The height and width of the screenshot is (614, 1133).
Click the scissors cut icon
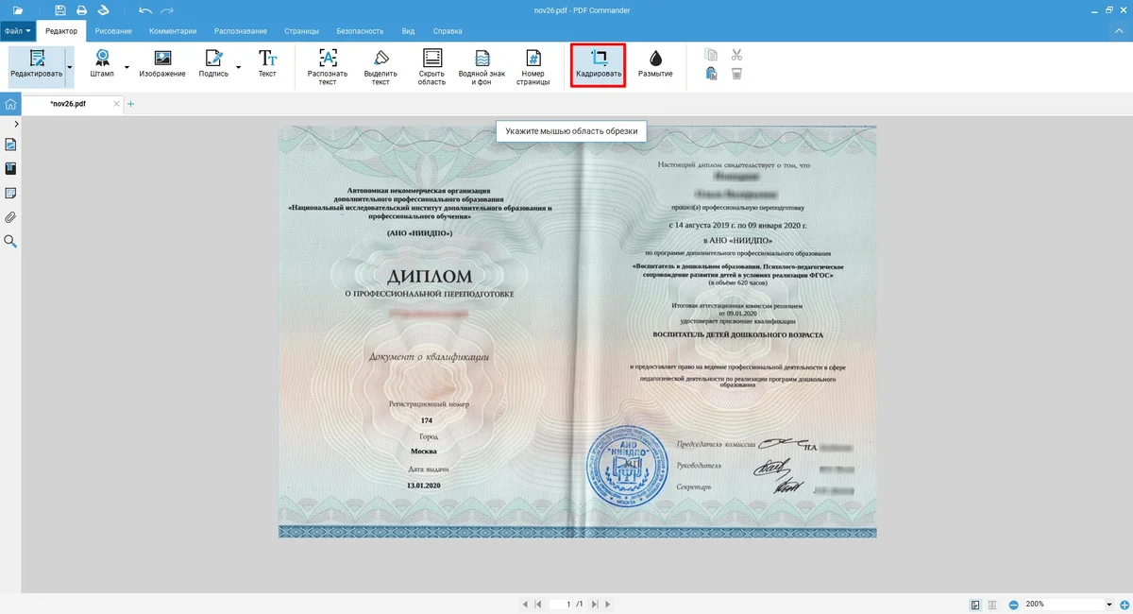(736, 55)
